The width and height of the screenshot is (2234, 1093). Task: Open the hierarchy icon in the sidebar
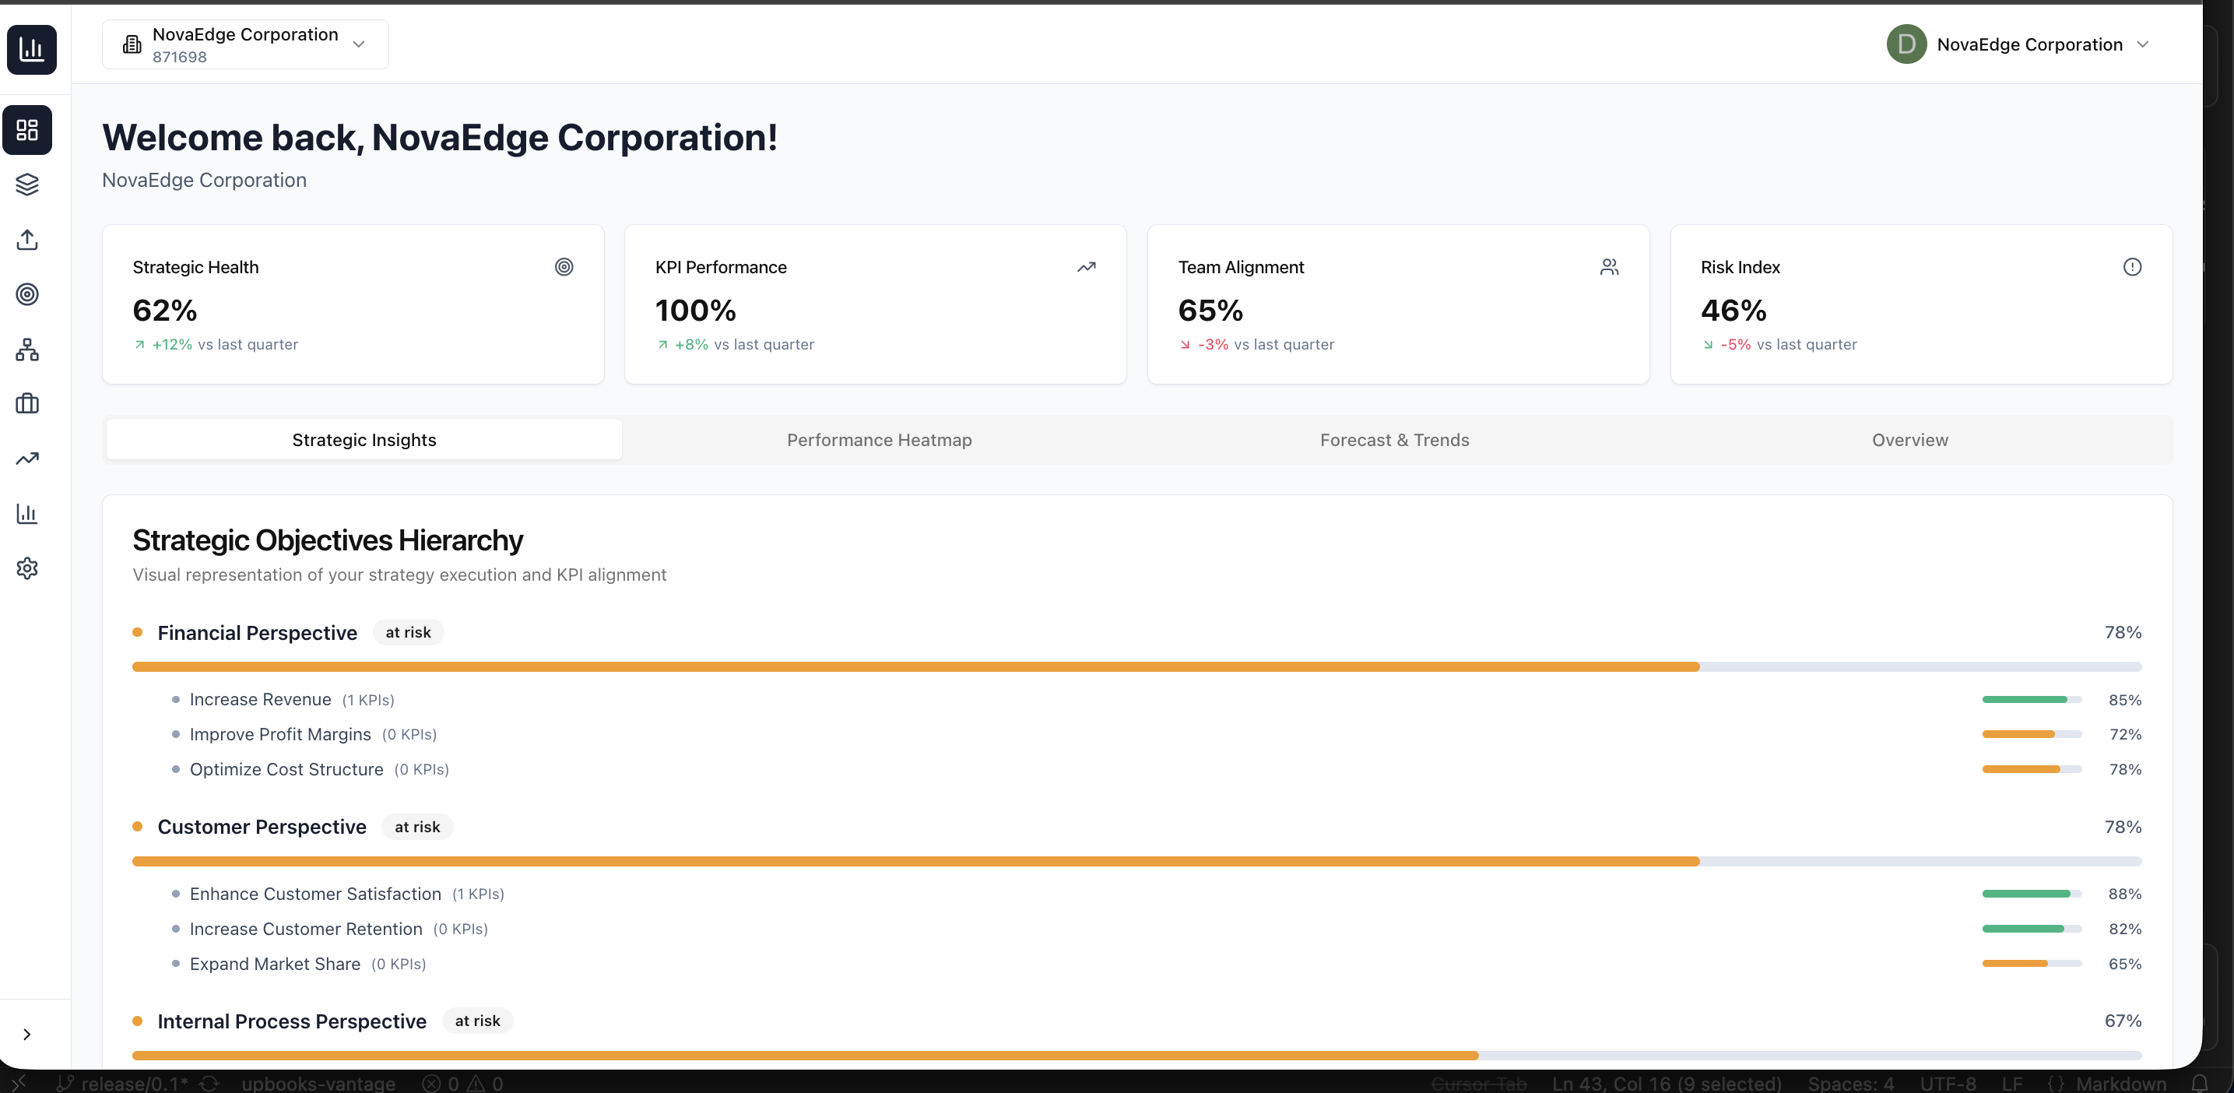click(27, 350)
